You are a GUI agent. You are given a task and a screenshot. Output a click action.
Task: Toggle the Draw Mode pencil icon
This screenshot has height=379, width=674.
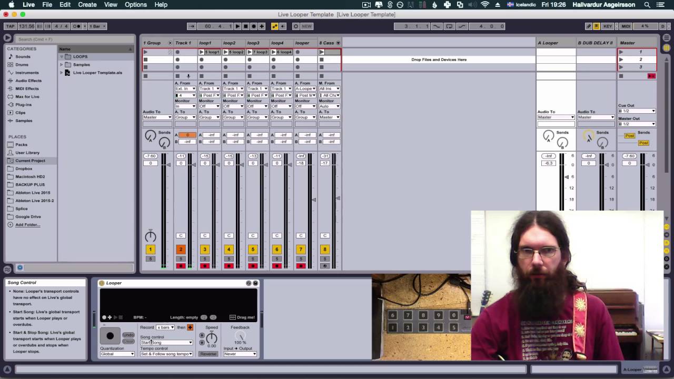589,26
